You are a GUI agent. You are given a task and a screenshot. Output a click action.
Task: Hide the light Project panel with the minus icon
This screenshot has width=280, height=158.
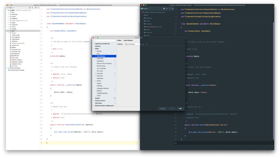tap(39, 8)
